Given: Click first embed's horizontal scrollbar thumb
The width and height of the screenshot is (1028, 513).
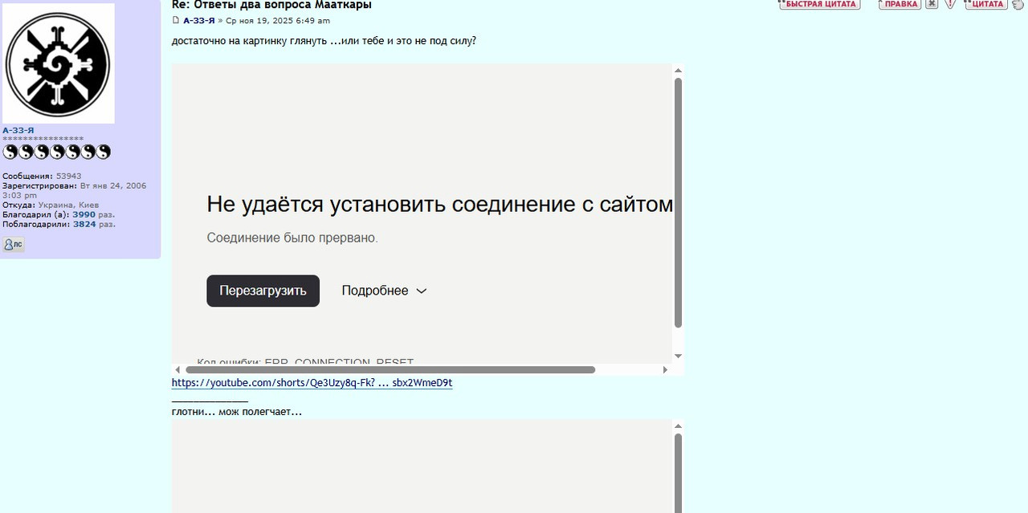Looking at the screenshot, I should click(x=390, y=370).
